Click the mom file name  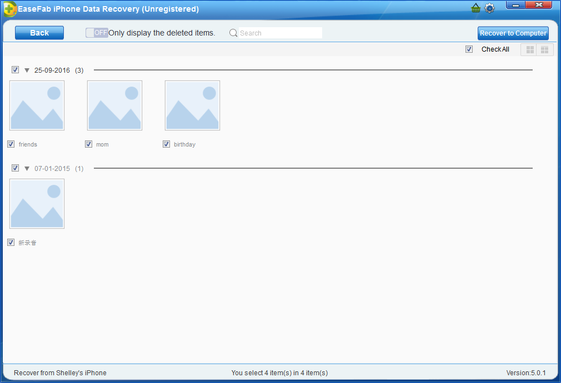point(102,144)
